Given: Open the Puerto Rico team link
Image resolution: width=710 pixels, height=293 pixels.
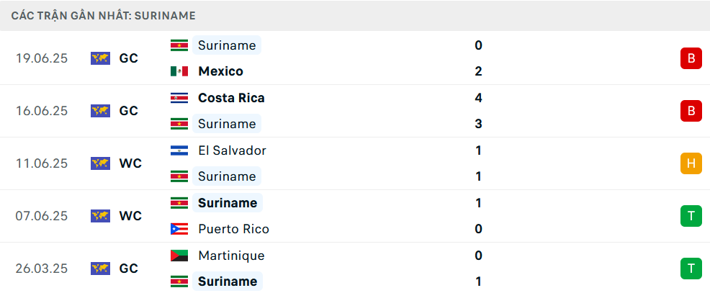Looking at the screenshot, I should coord(233,229).
